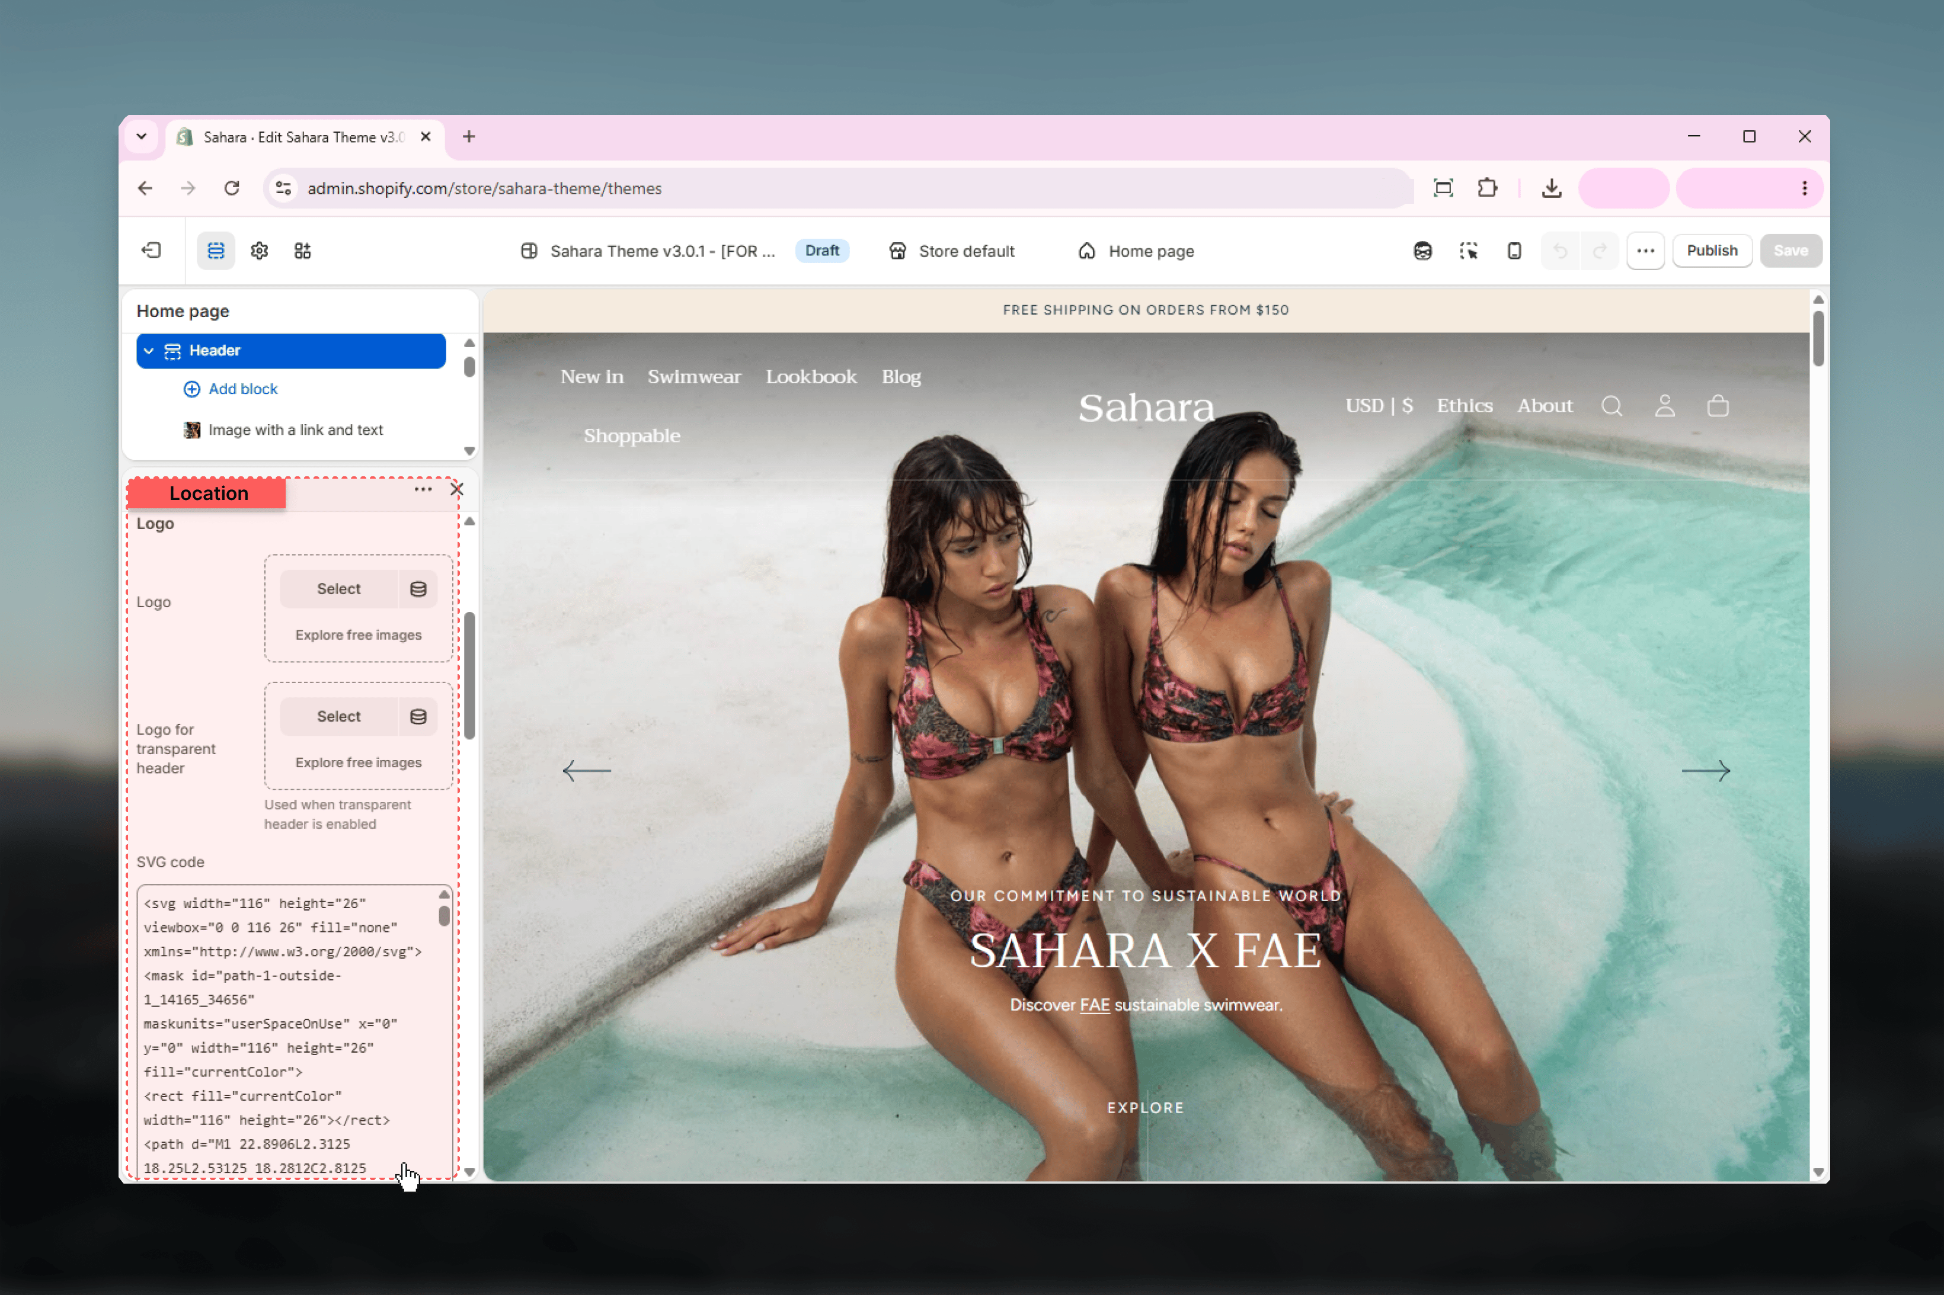Click Explore free images under Logo

tap(359, 635)
